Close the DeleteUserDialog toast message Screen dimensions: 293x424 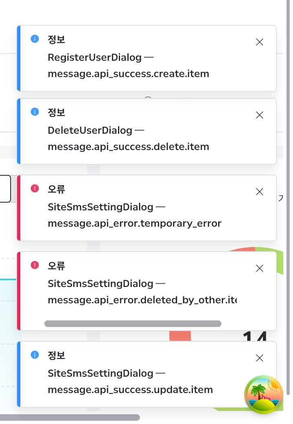pos(259,115)
